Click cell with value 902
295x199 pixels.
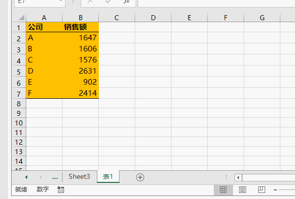(x=81, y=82)
